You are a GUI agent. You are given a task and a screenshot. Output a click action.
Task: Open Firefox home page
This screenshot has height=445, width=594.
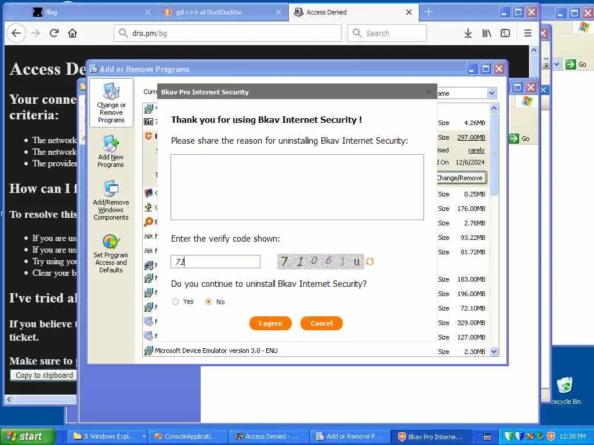(x=73, y=33)
